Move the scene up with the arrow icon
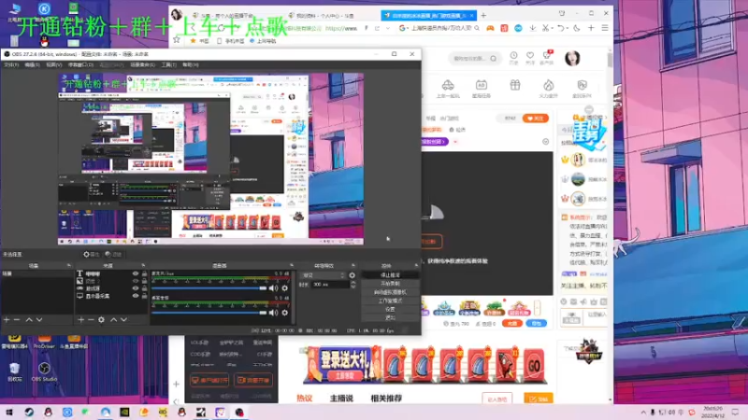The image size is (748, 420). [x=29, y=319]
